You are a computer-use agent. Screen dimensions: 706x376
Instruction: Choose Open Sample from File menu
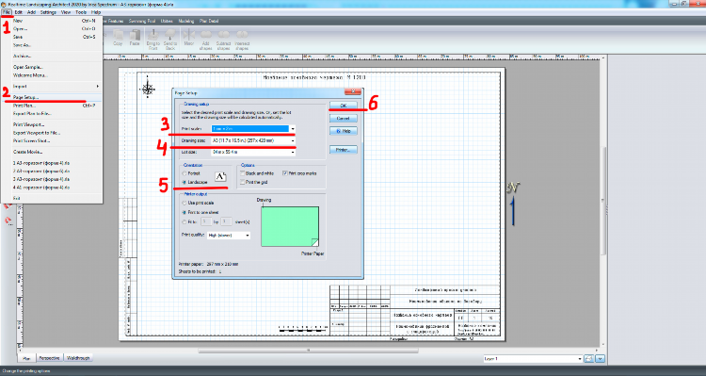[x=52, y=67]
